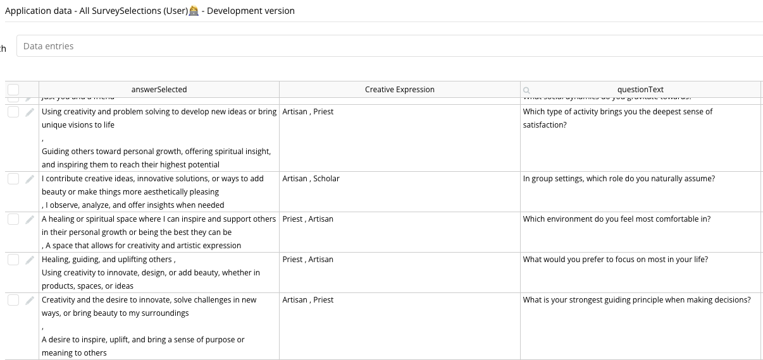The image size is (763, 360).
Task: Open editor for 'A healing or spiritual space' row
Action: 29,220
